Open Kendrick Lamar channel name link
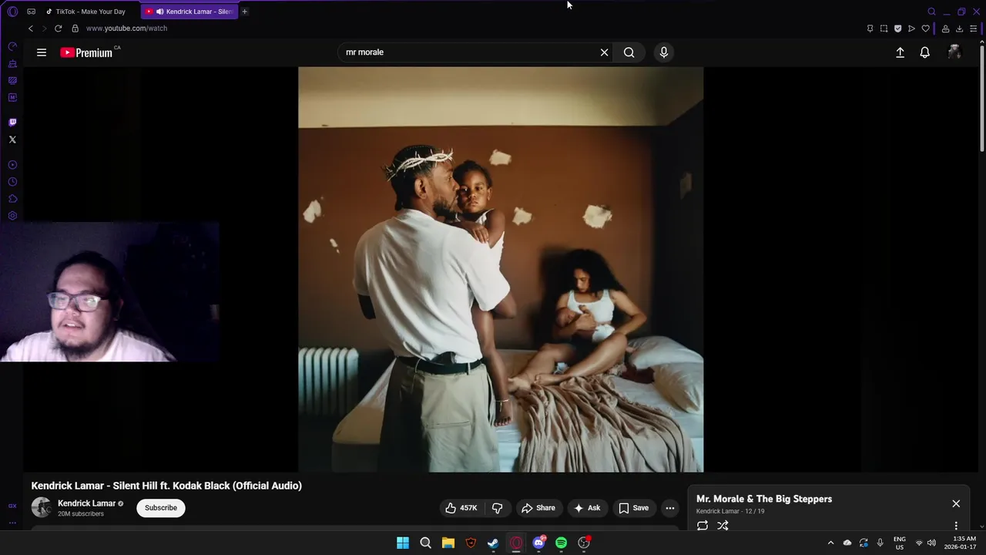The image size is (986, 555). pyautogui.click(x=86, y=503)
